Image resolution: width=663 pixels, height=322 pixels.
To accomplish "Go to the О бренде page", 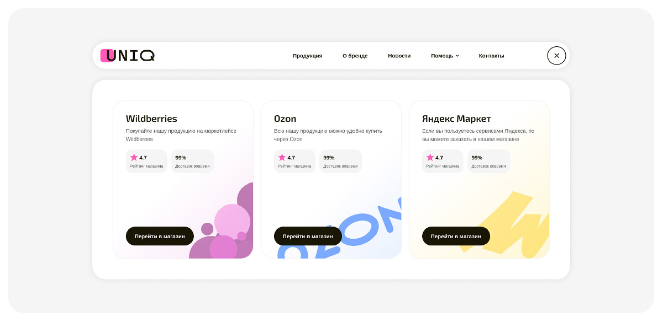I will click(x=355, y=56).
